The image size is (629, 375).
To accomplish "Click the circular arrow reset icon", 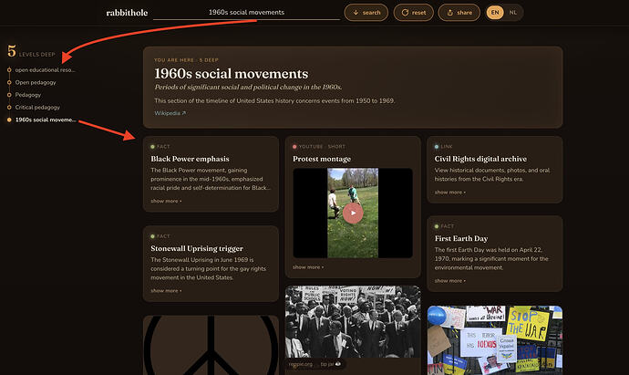I will tap(405, 13).
